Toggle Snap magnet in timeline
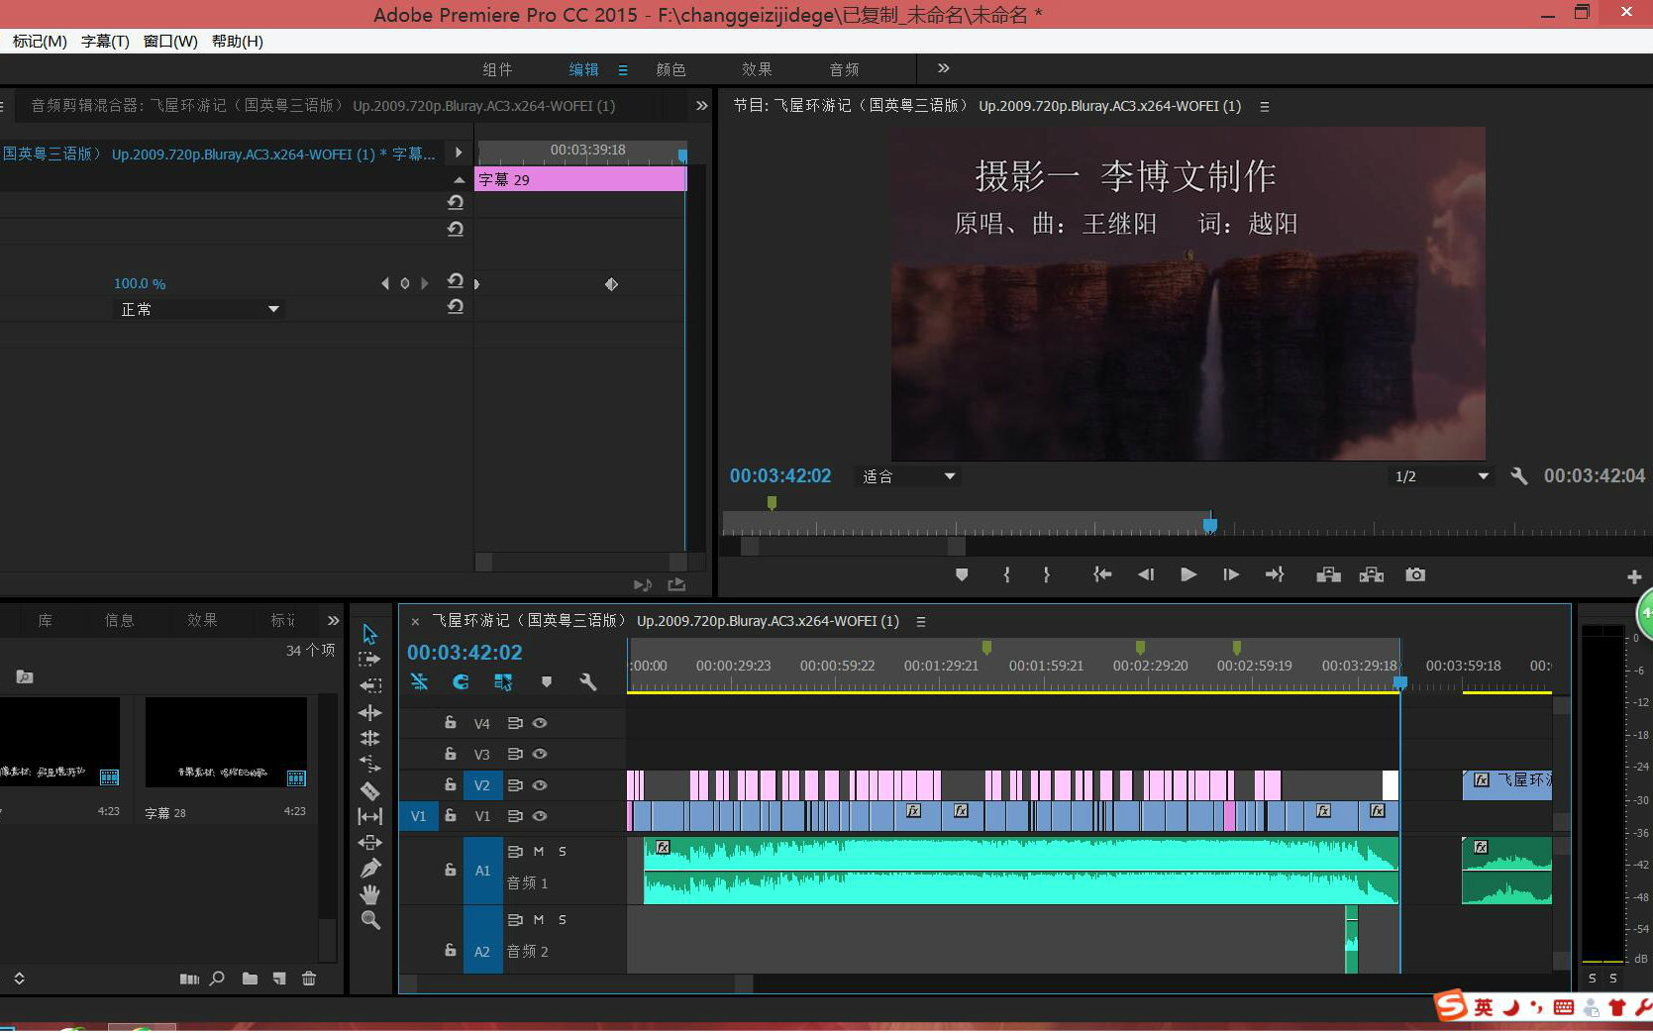The image size is (1653, 1033). [x=461, y=681]
